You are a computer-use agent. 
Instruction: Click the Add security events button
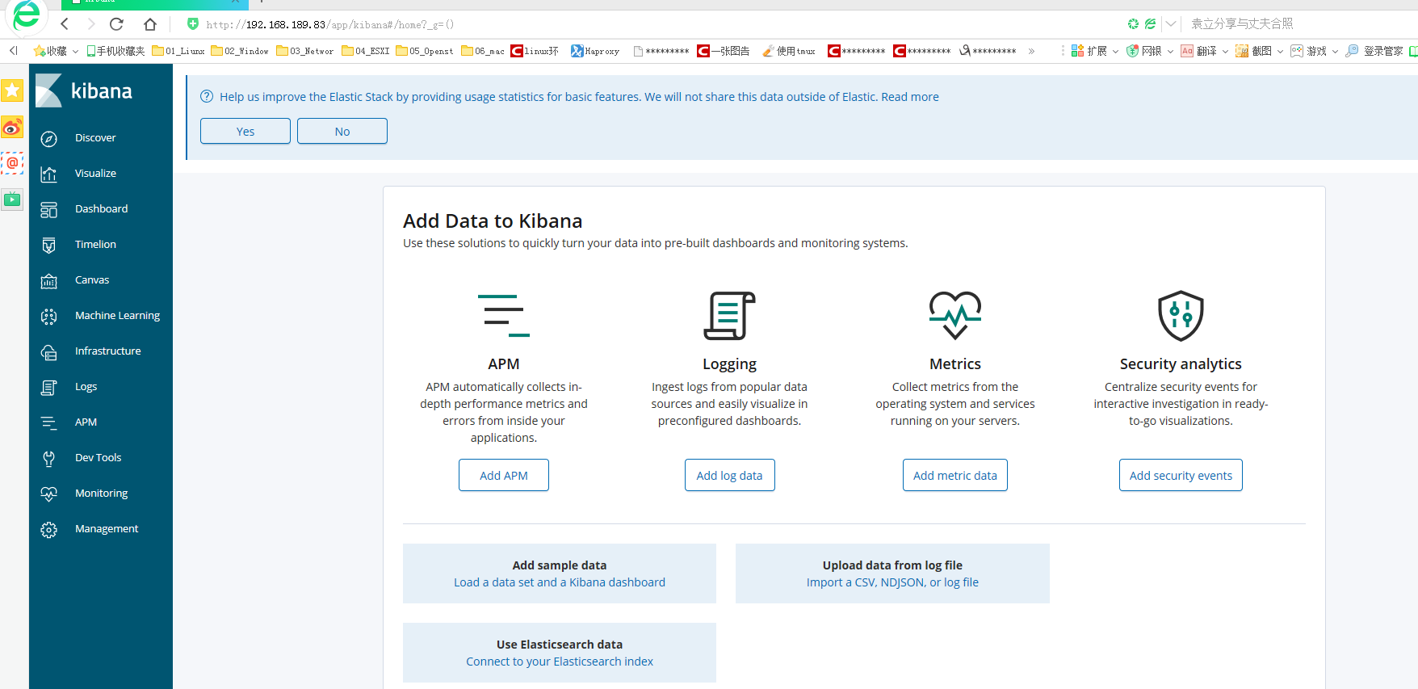[x=1181, y=475]
